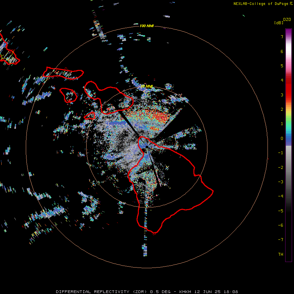The height and width of the screenshot is (294, 294).
Task: Click the TH label on color scale
Action: click(281, 254)
